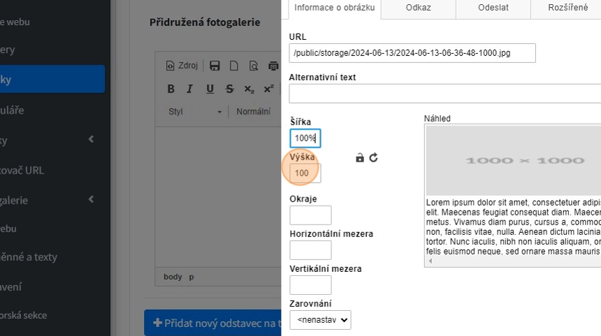This screenshot has width=601, height=336.
Task: Apply Italic formatting icon
Action: coord(189,89)
